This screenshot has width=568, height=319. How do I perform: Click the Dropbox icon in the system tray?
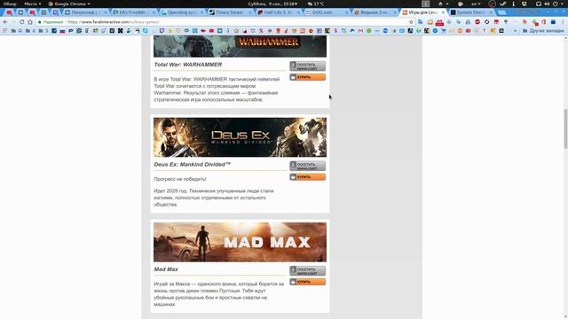tap(525, 4)
